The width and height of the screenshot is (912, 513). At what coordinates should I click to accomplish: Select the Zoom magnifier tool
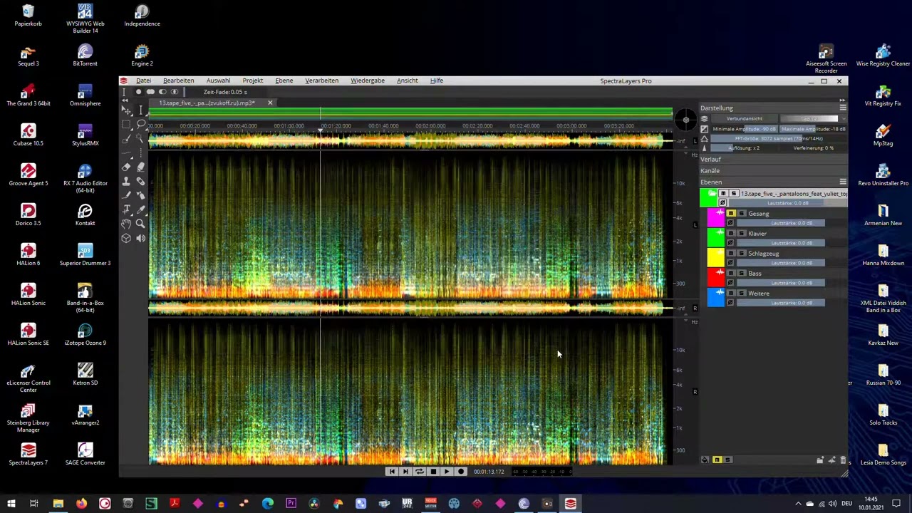point(140,224)
